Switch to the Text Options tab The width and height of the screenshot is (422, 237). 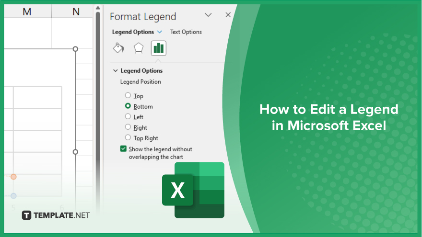click(186, 32)
